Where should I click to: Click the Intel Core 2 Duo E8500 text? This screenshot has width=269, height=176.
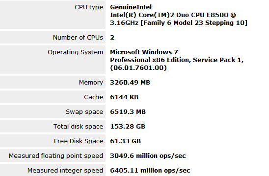tap(179, 19)
